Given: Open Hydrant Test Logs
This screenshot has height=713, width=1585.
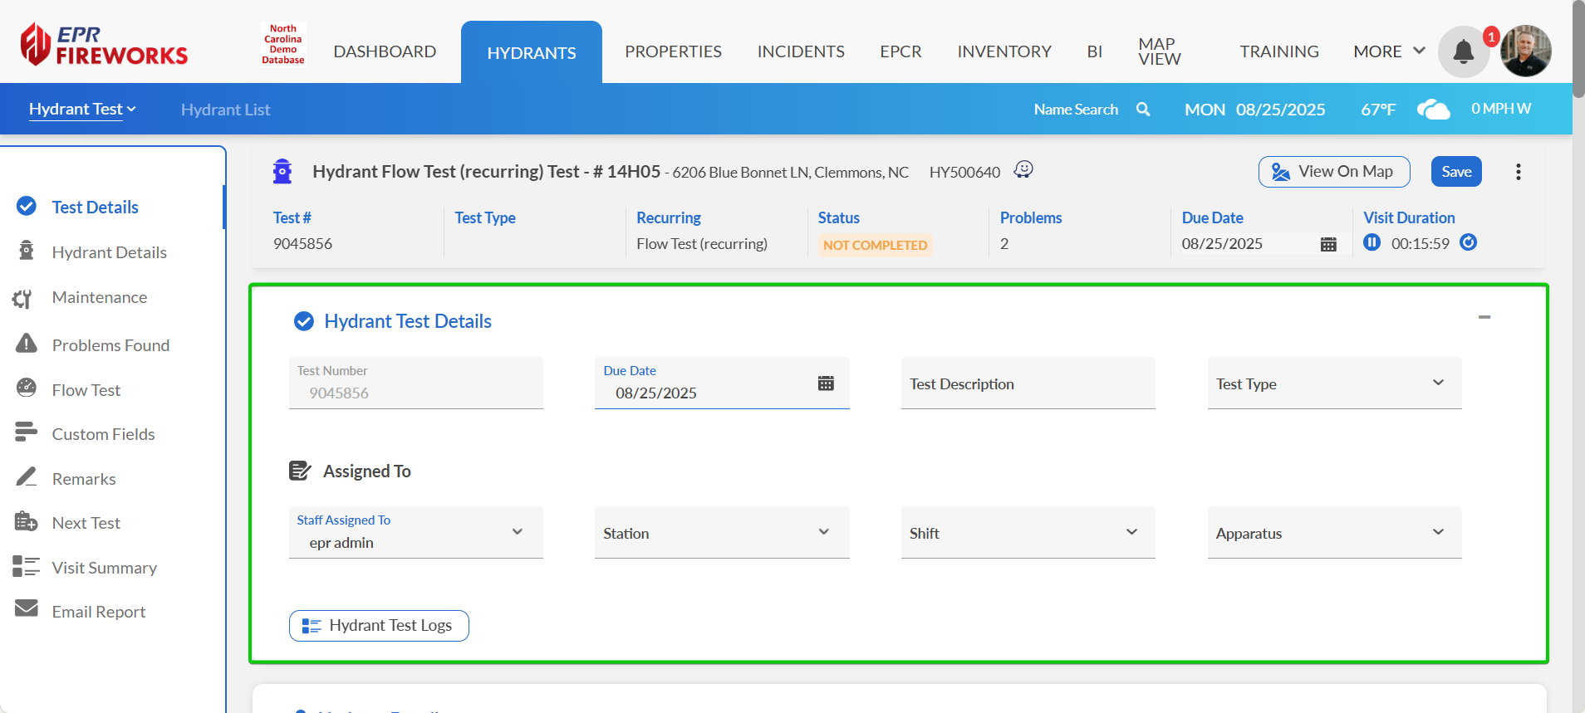Looking at the screenshot, I should tap(379, 626).
